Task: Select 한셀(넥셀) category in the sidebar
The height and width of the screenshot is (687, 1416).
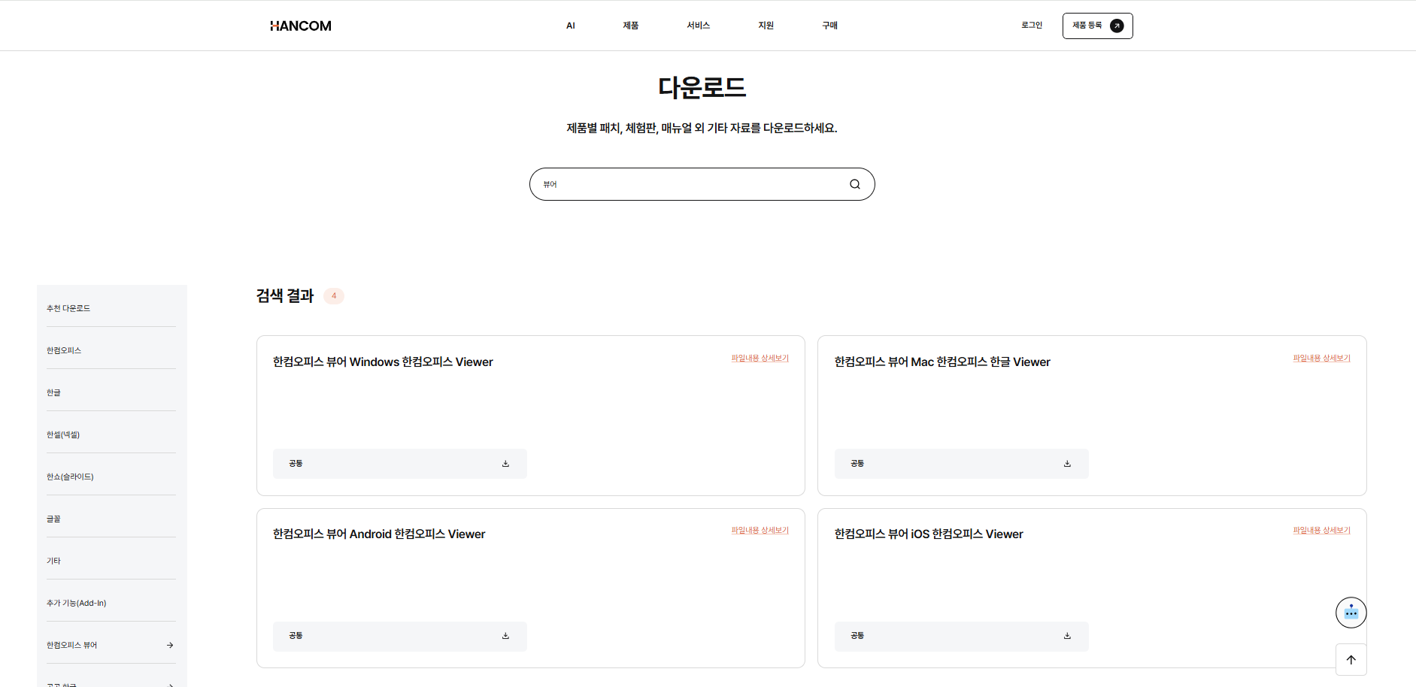Action: tap(63, 434)
